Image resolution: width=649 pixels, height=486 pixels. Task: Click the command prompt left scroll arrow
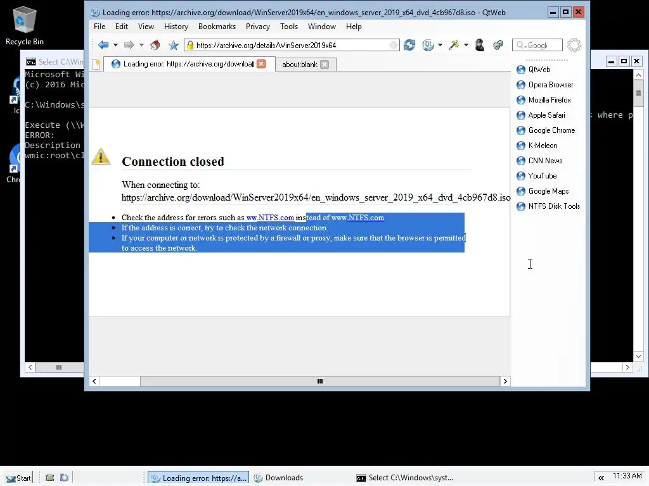pyautogui.click(x=30, y=367)
